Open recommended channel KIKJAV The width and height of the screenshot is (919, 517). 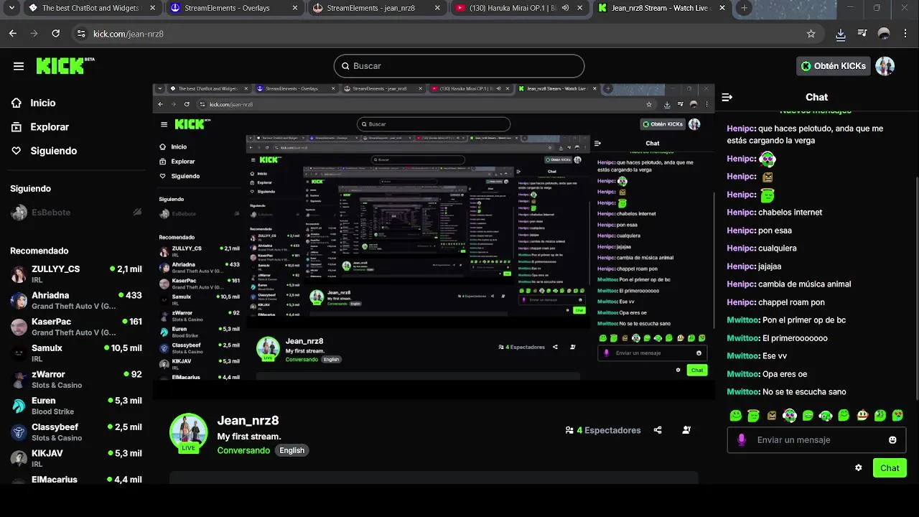coord(76,458)
